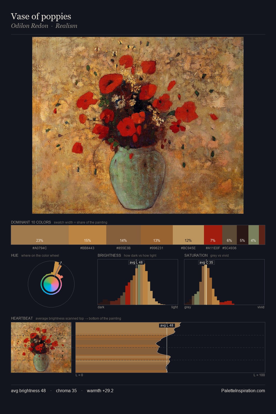This screenshot has height=414, width=276.
Task: Click hex label #996231
Action: [156, 248]
